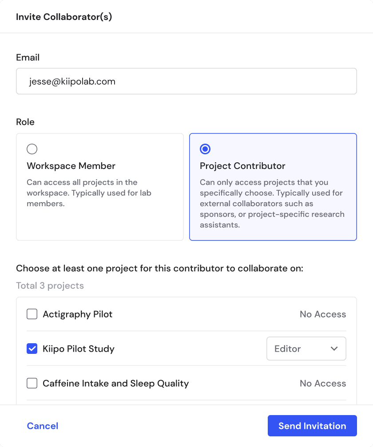The height and width of the screenshot is (447, 373).
Task: Click the Send Invitation button
Action: (312, 426)
